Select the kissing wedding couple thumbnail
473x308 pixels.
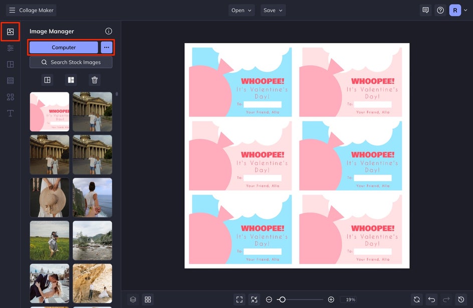tap(50, 283)
